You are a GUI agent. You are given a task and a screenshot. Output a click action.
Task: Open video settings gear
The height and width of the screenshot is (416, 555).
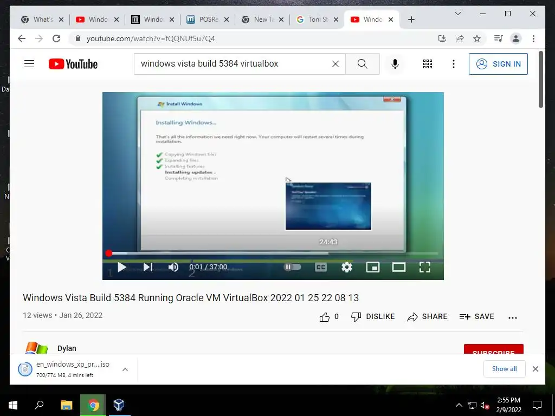[347, 267]
